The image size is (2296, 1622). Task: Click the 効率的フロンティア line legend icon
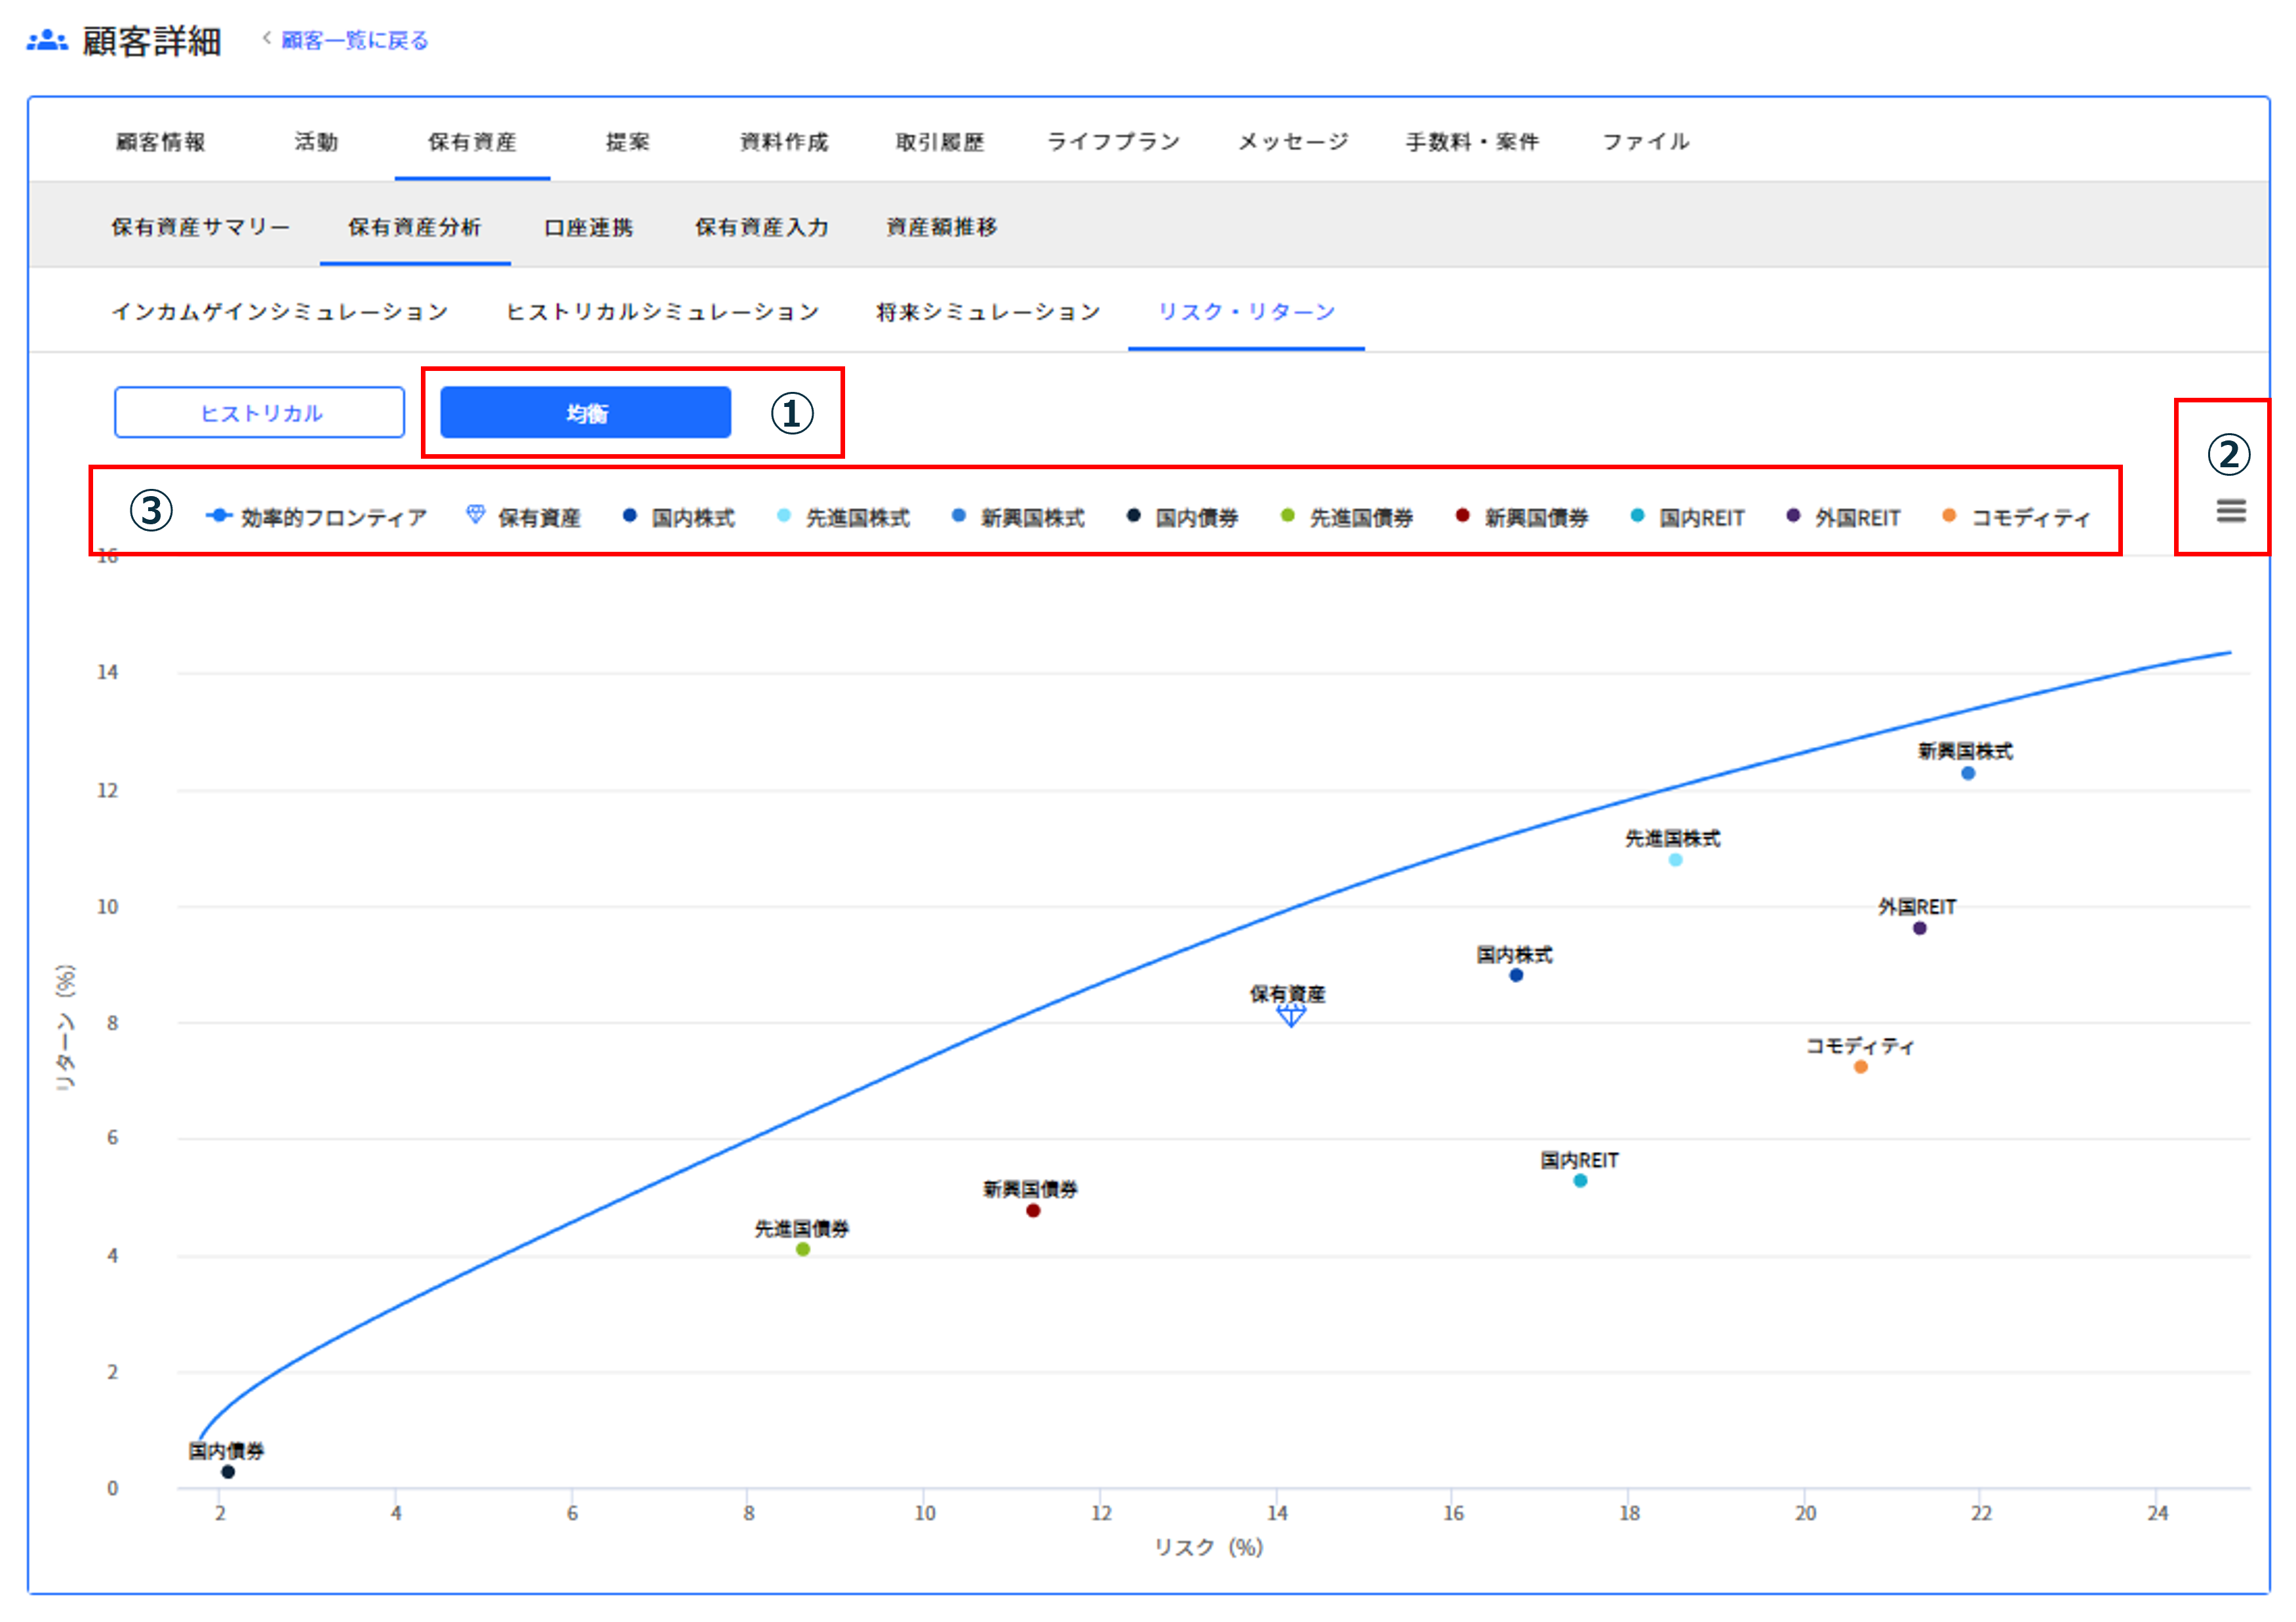point(218,516)
